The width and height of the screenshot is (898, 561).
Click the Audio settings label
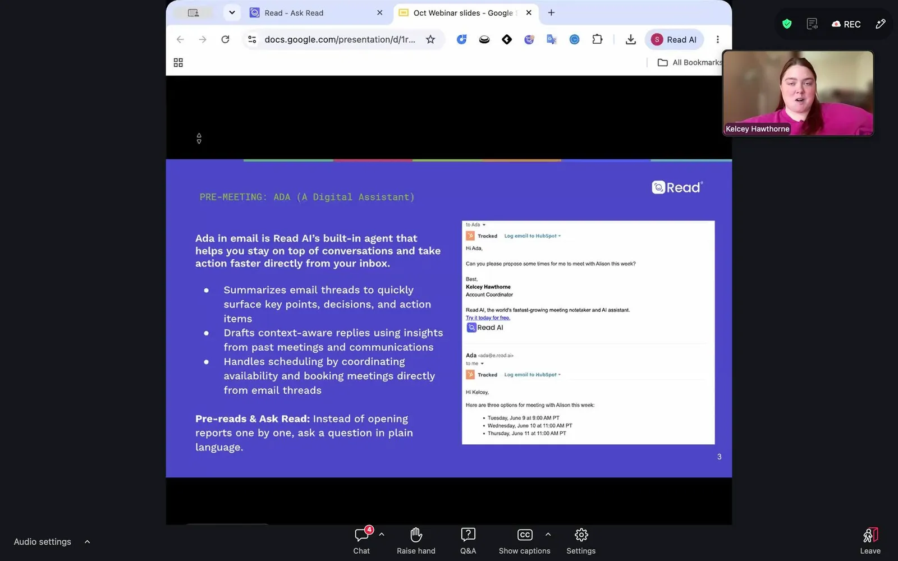43,542
